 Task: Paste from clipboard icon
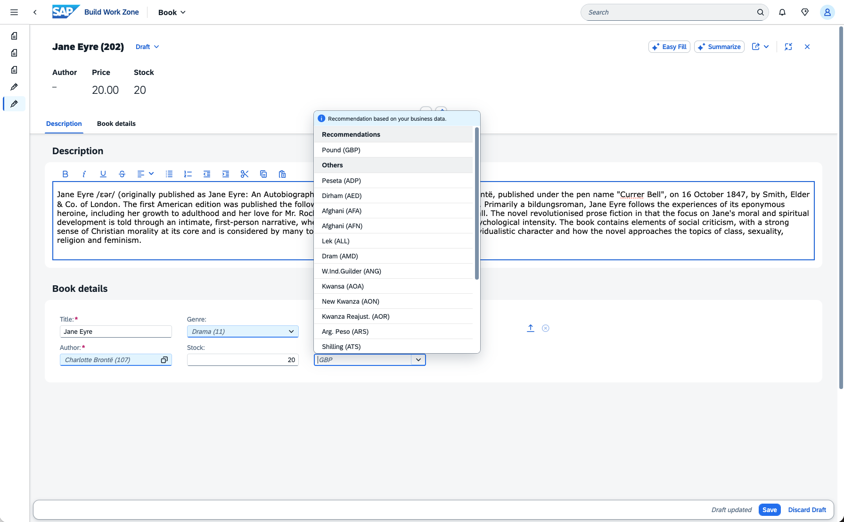282,174
